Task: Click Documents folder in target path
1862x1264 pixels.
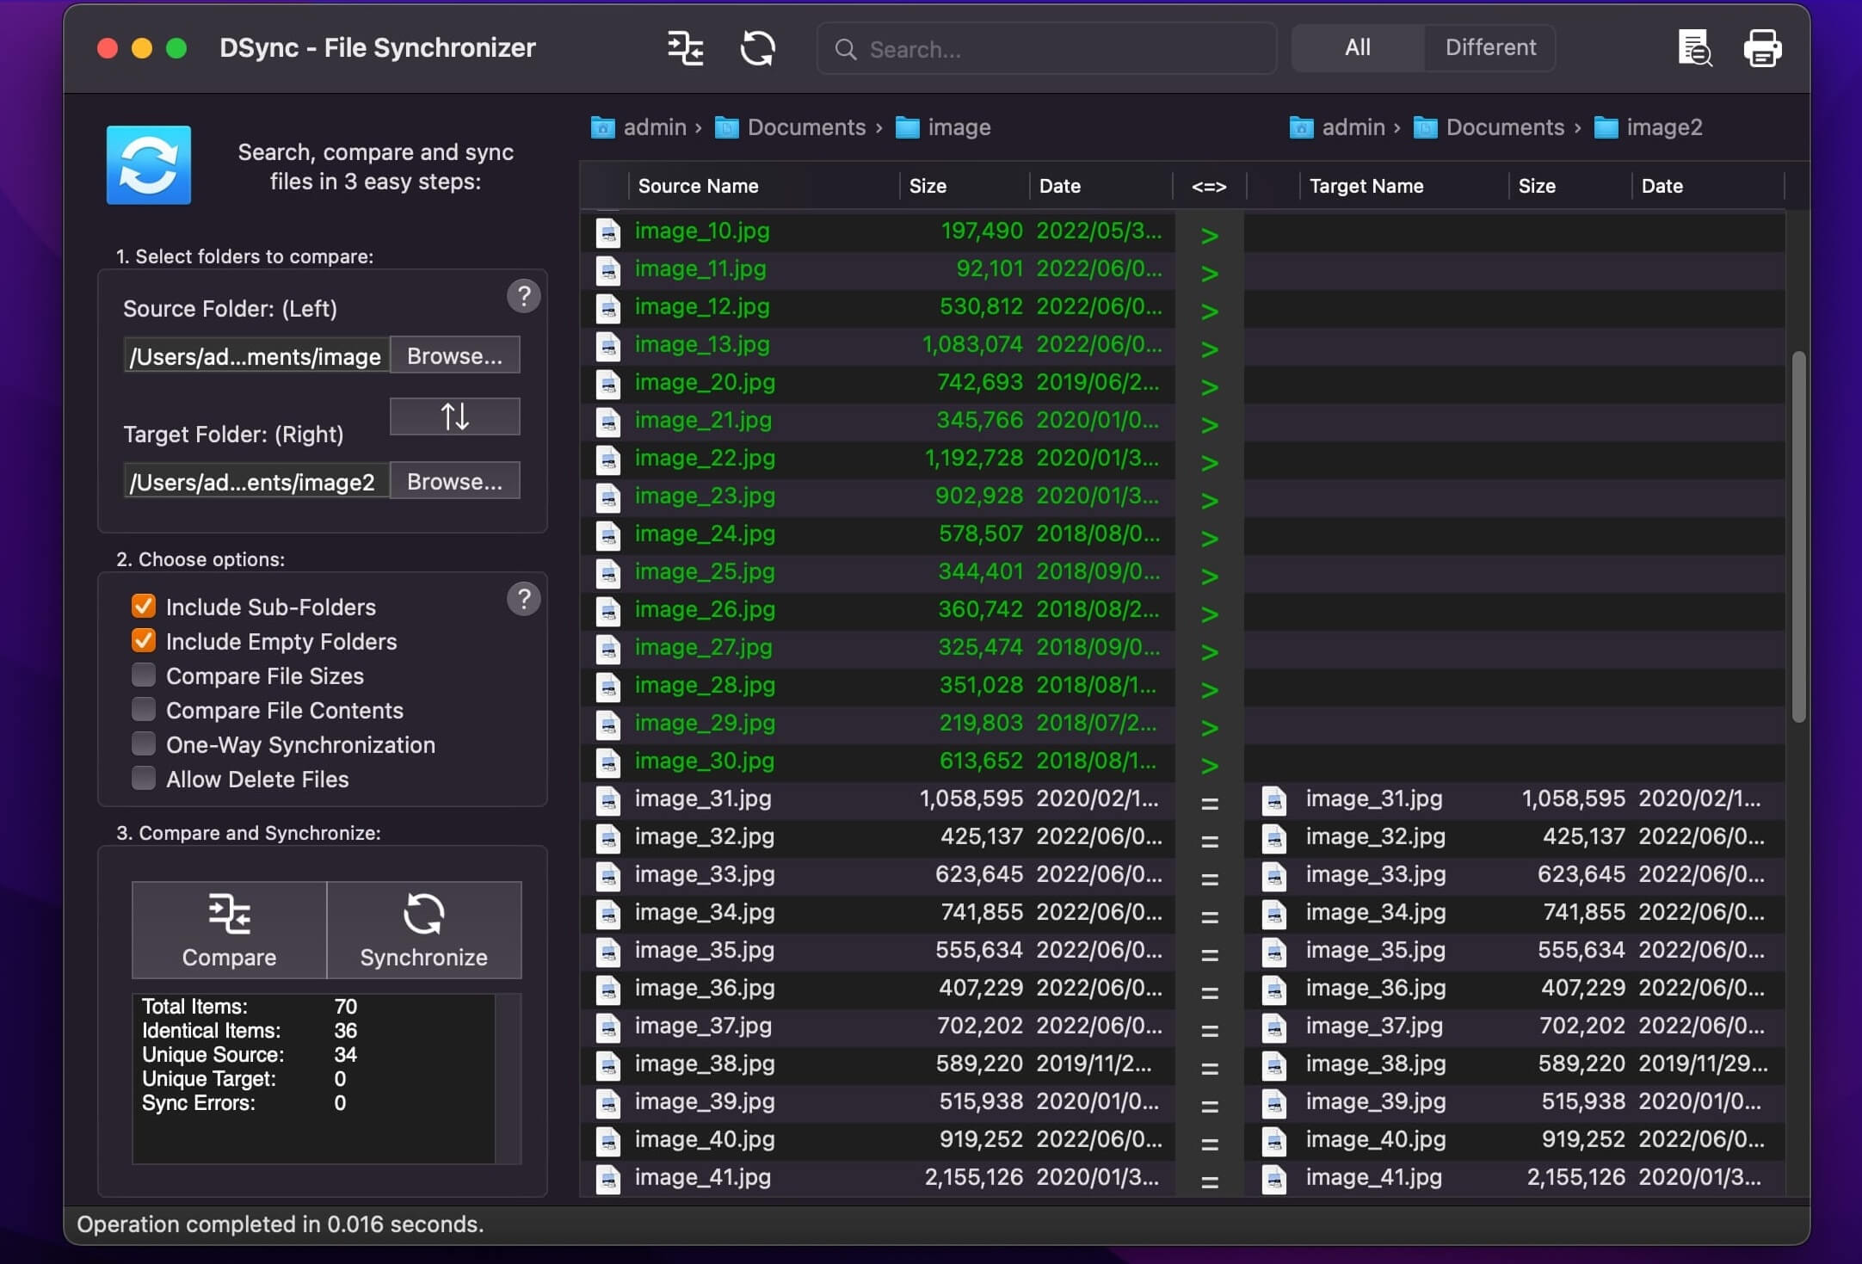Action: [1489, 127]
